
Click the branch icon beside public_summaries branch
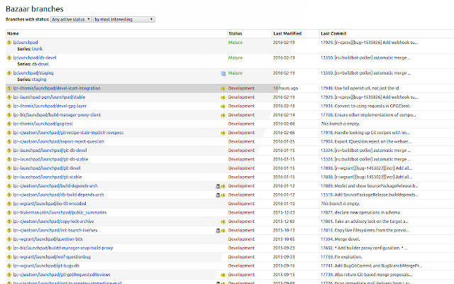[x=9, y=213]
